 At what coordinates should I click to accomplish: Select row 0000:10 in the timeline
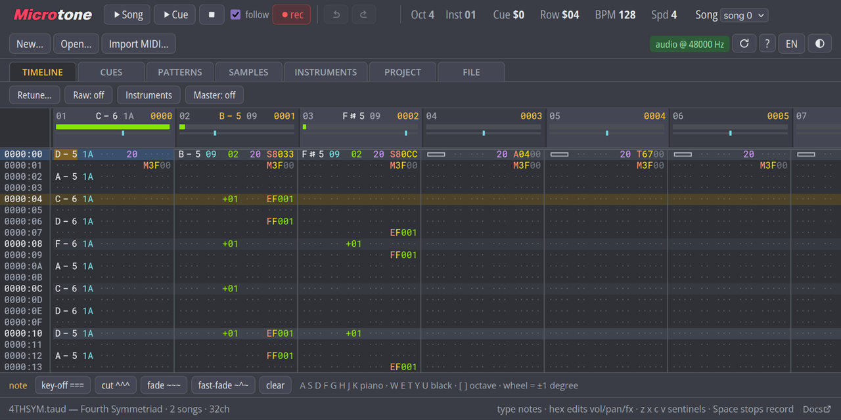(x=24, y=333)
